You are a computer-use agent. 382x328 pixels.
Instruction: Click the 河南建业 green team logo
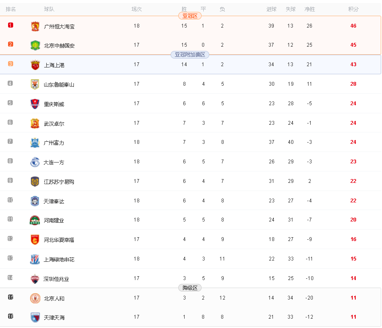click(35, 220)
